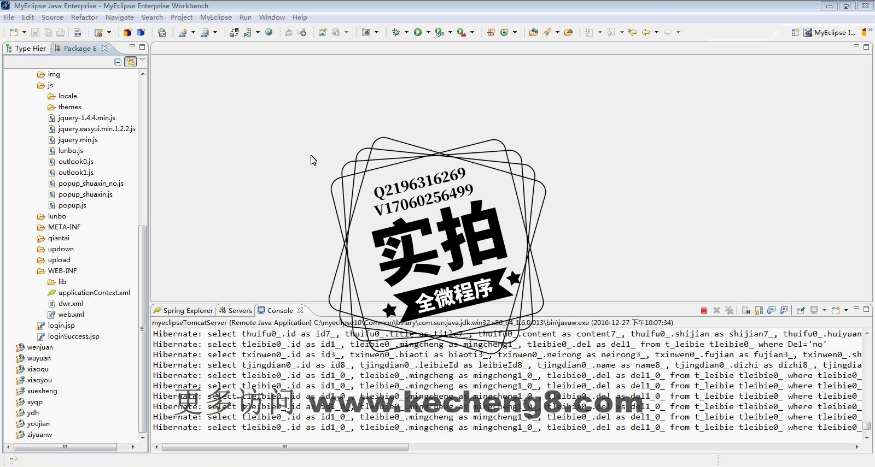Screen dimensions: 875x467
Task: Click the Remove All Terminated Launches icon
Action: click(x=729, y=310)
